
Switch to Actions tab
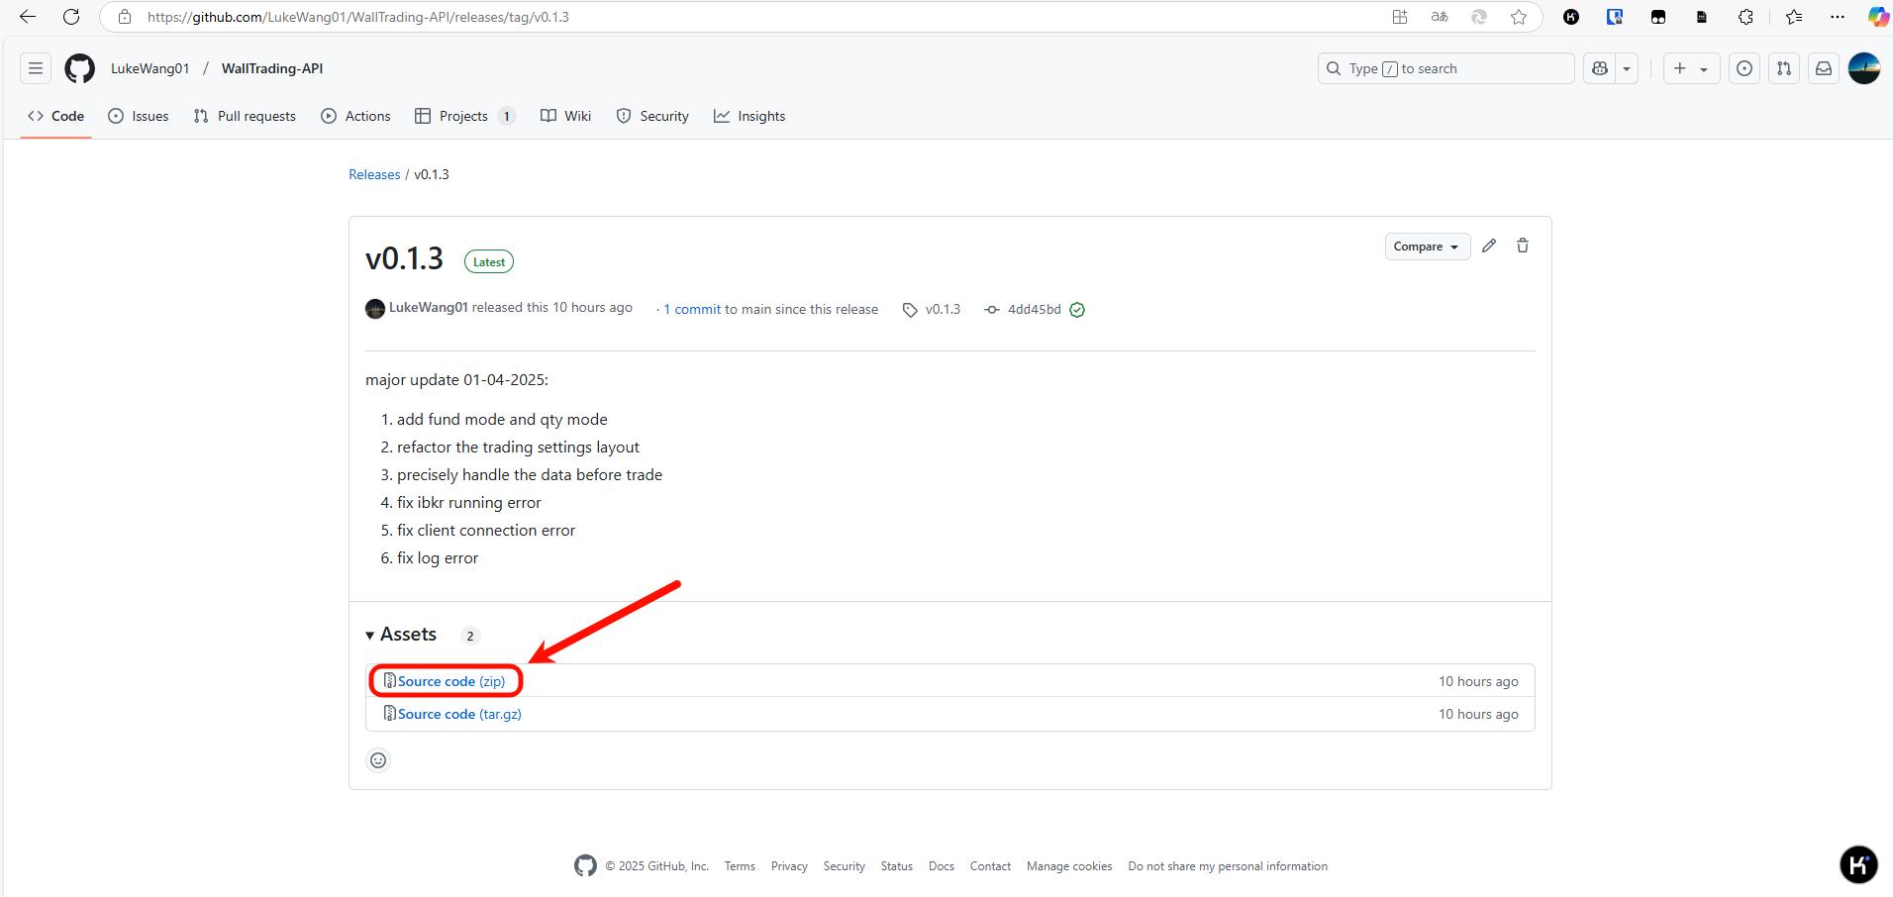click(x=356, y=116)
